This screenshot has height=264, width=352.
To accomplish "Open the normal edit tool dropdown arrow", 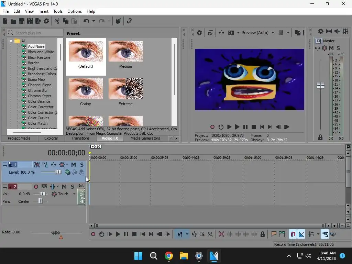I will [187, 234].
